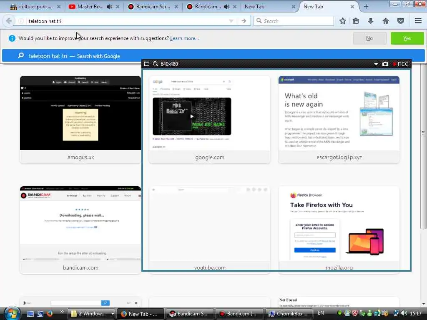The width and height of the screenshot is (427, 320).
Task: Accept search suggestions with Yes
Action: tap(407, 38)
